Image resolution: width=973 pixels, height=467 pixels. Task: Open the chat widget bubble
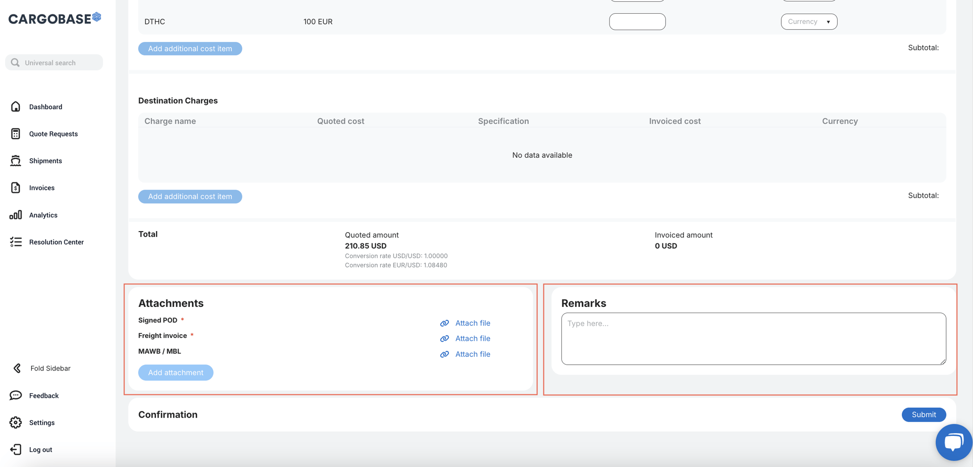click(x=954, y=442)
